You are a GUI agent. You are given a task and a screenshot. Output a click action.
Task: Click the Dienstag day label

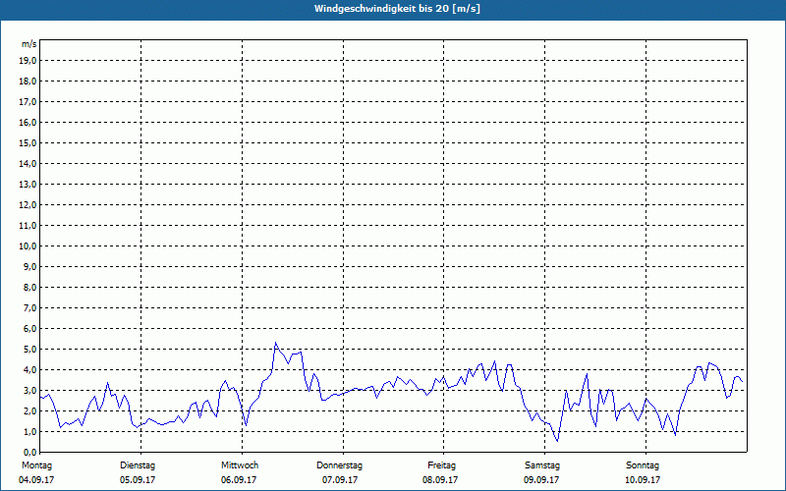point(138,465)
